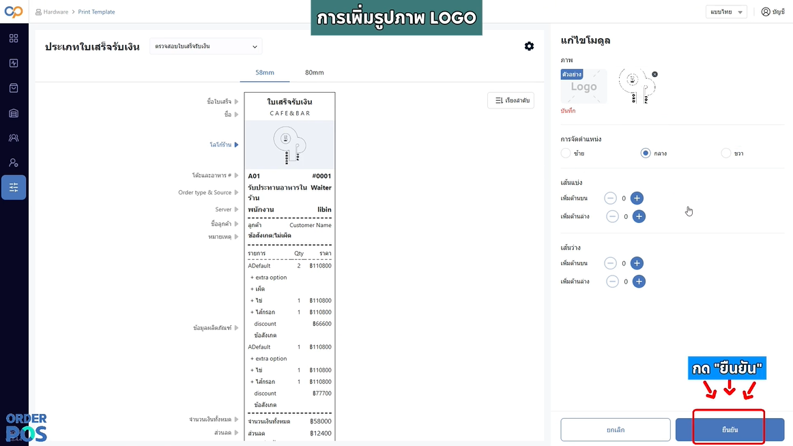Open the แบบไทย language dropdown
Screen dimensions: 793x446
726,12
